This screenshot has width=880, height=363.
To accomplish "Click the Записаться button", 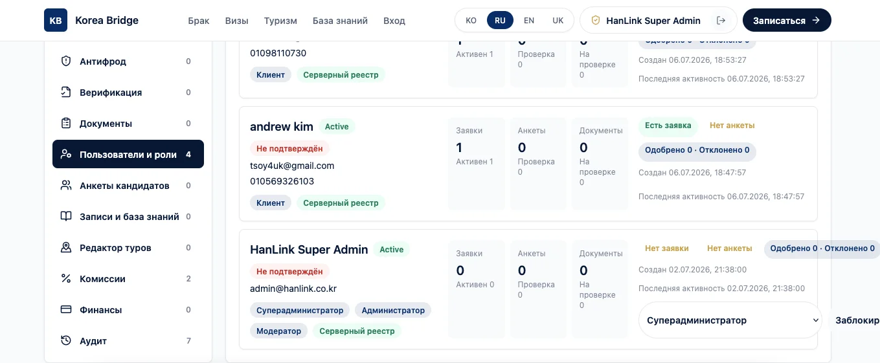I will 787,21.
